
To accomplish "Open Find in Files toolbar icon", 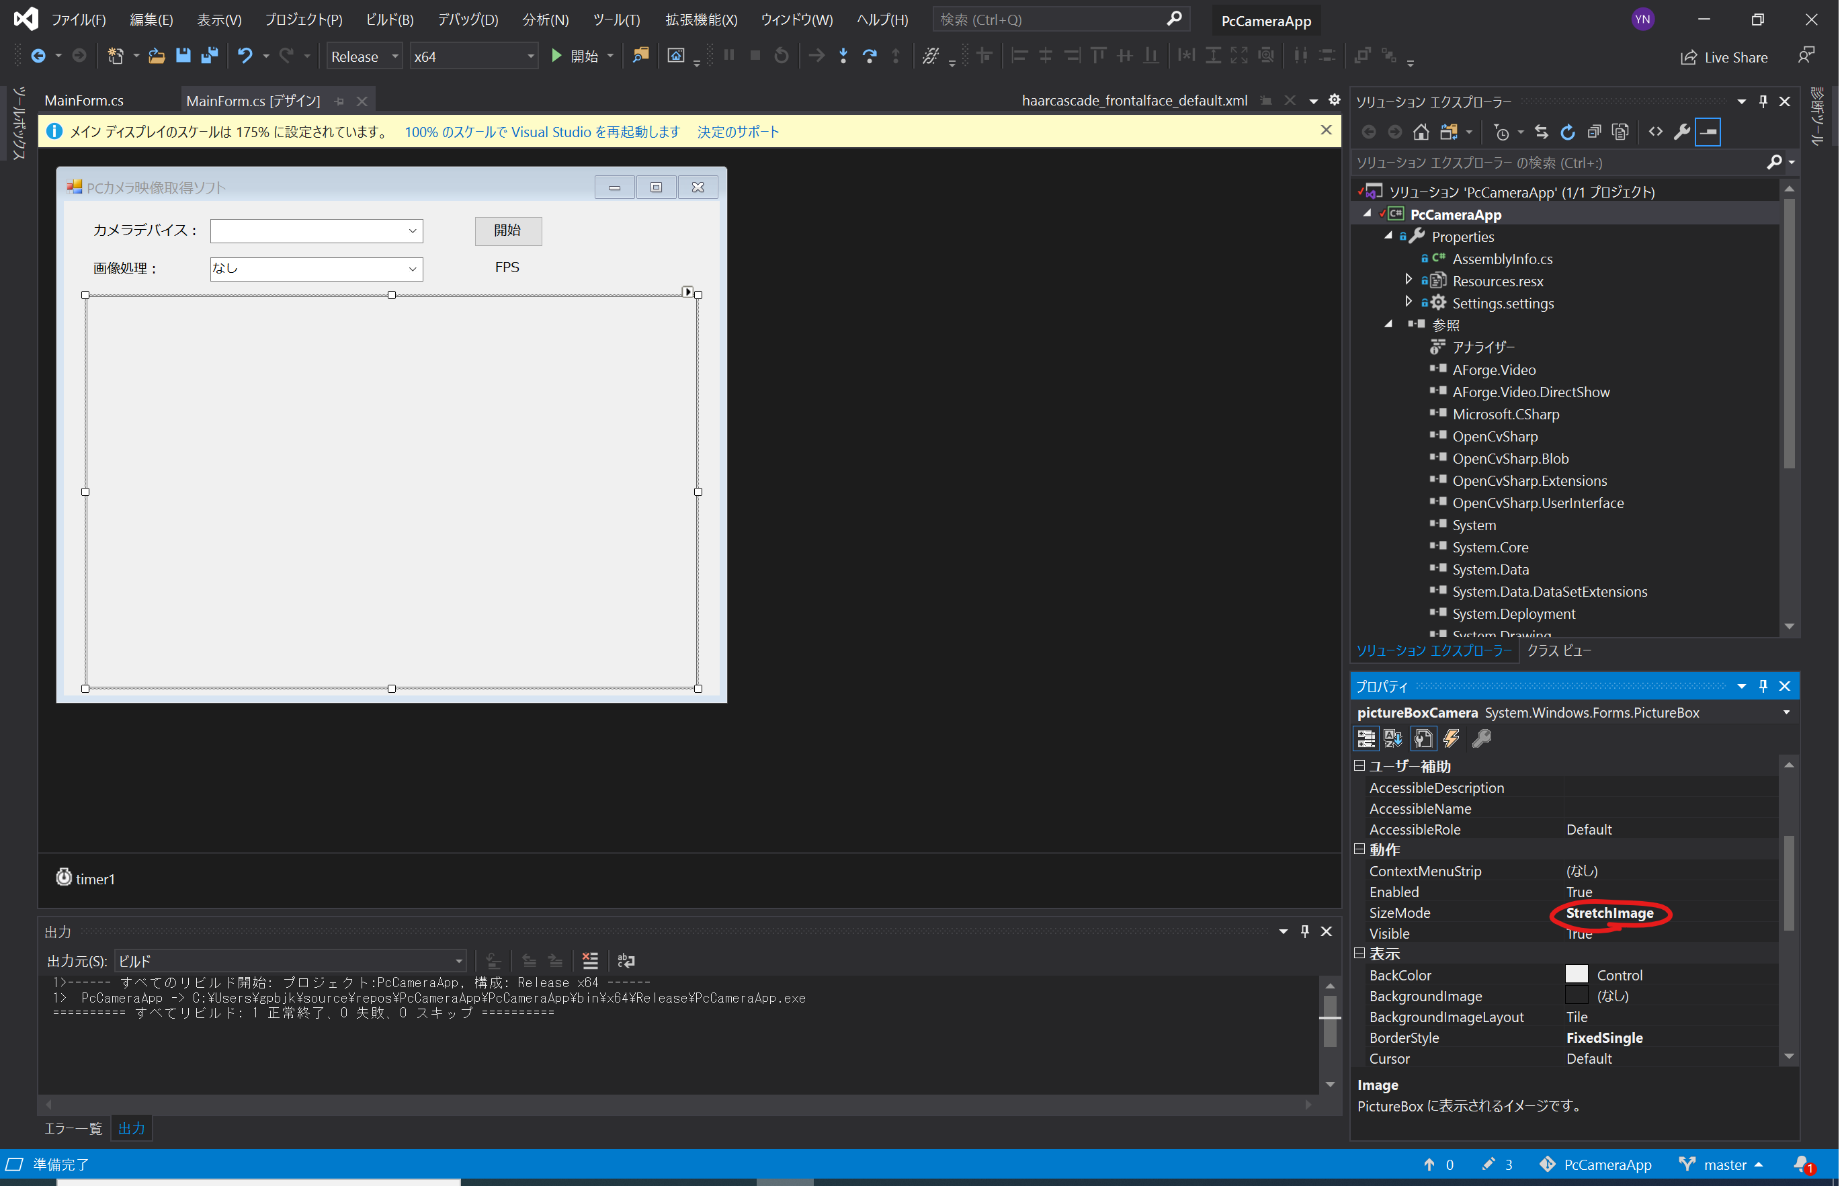I will [640, 56].
